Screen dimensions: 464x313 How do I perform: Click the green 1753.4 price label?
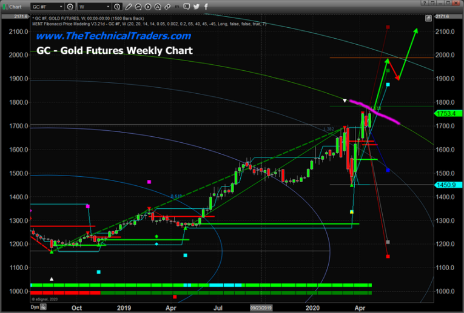pos(448,113)
